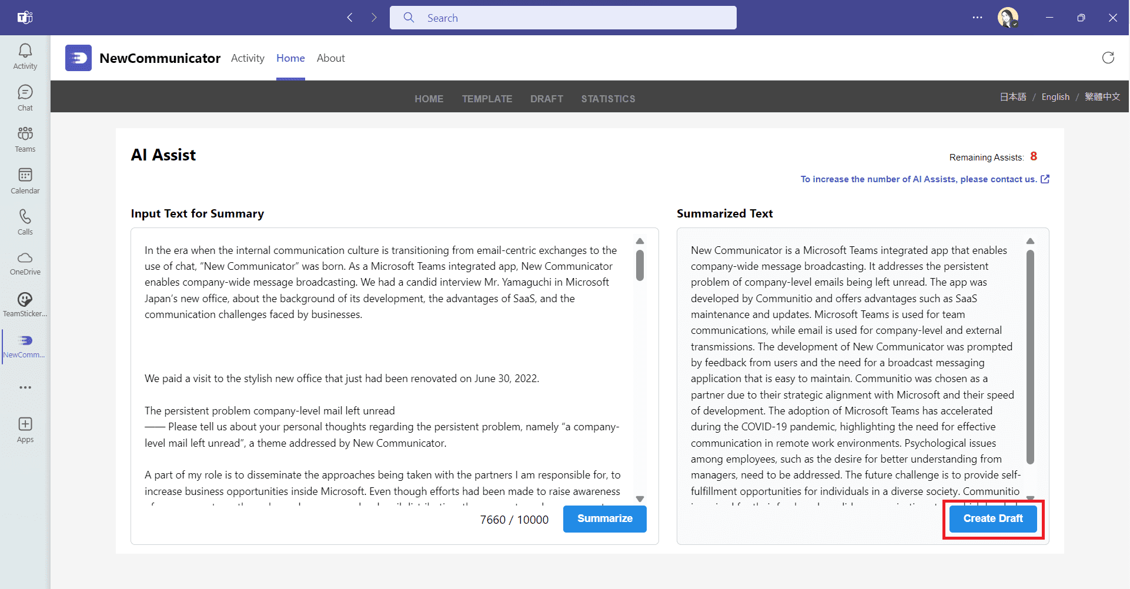Open Calendar in Teams sidebar
The image size is (1130, 589).
pos(25,181)
